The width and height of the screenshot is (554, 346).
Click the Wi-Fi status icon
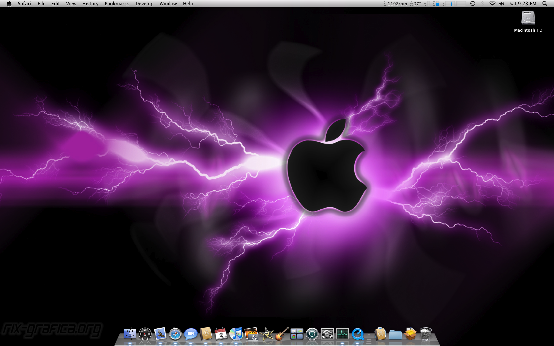tap(492, 4)
